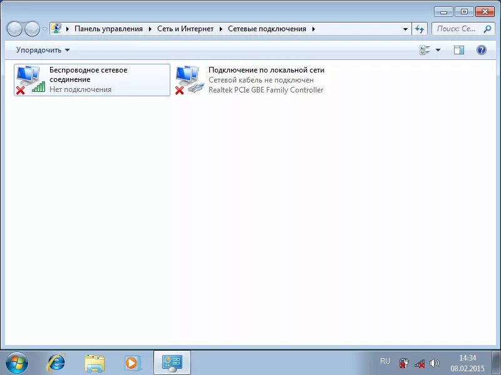Open the preview pane icon on the toolbar

460,50
